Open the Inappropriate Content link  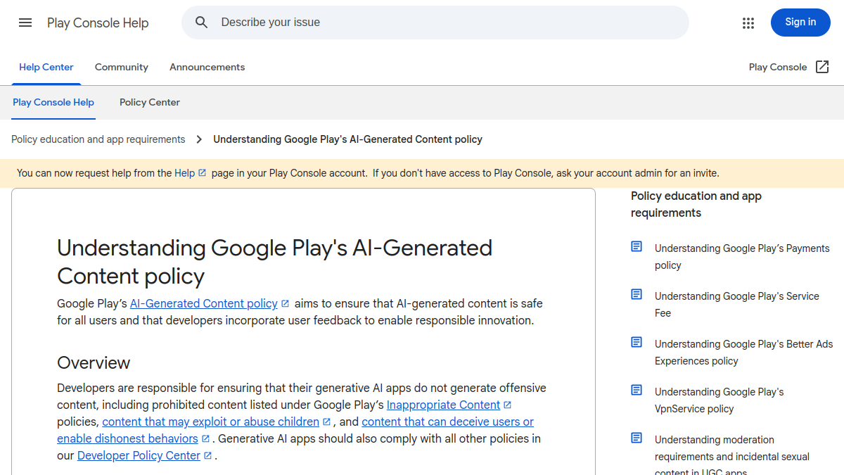(x=444, y=405)
